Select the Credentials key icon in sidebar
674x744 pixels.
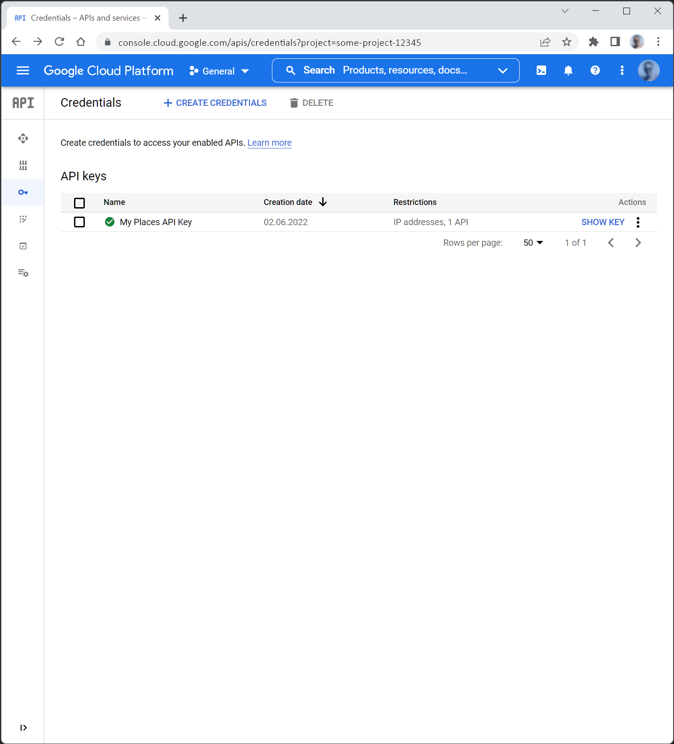(x=23, y=192)
